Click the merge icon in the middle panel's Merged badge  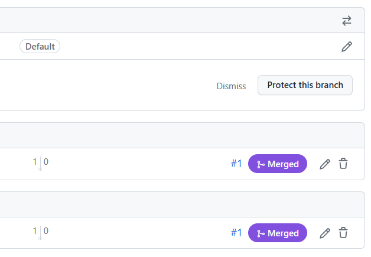[261, 164]
